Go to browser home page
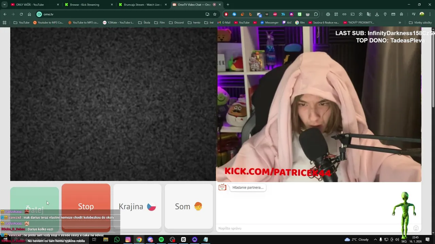This screenshot has height=244, width=435. click(29, 14)
